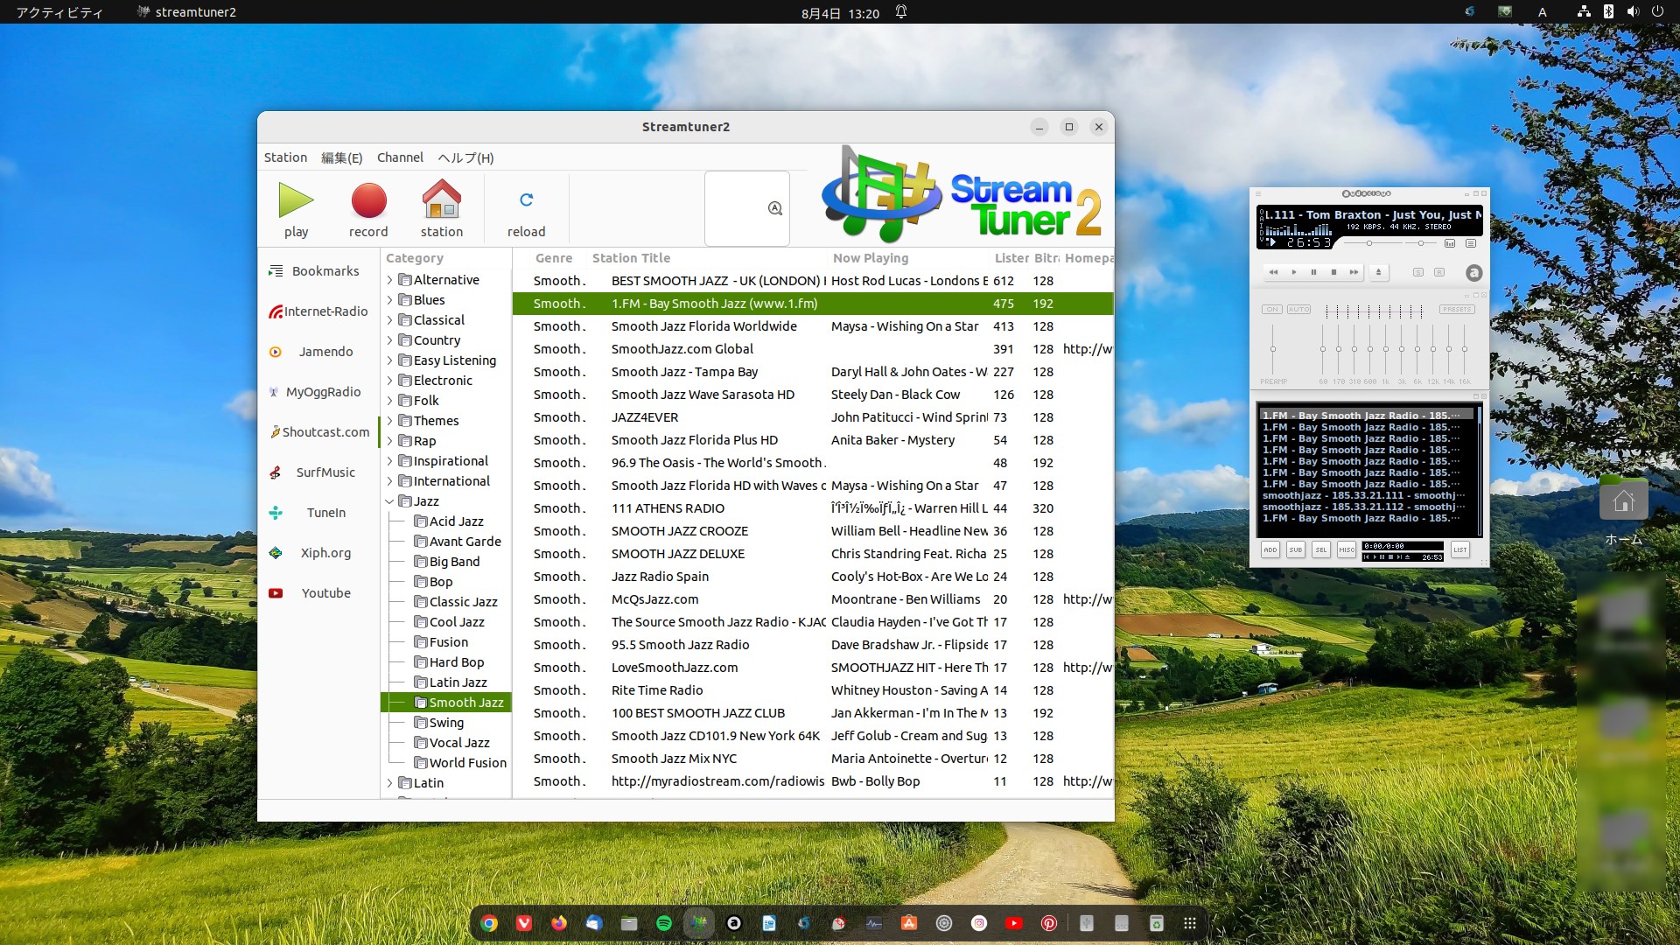The width and height of the screenshot is (1680, 945).
Task: Toggle repeat (R) in Audacious
Action: (x=1439, y=272)
